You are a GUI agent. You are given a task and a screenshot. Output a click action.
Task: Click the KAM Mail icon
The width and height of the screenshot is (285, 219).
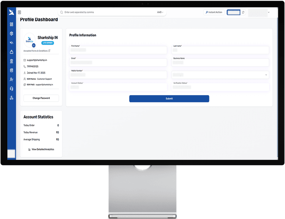(25, 84)
